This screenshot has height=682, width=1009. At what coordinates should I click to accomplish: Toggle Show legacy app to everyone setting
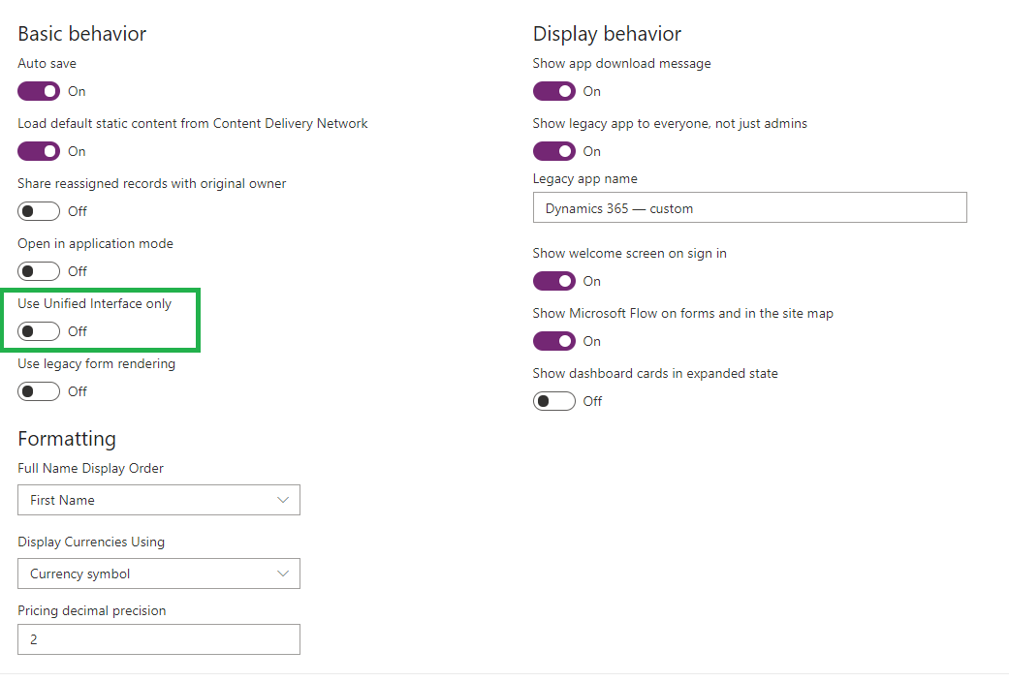click(554, 151)
